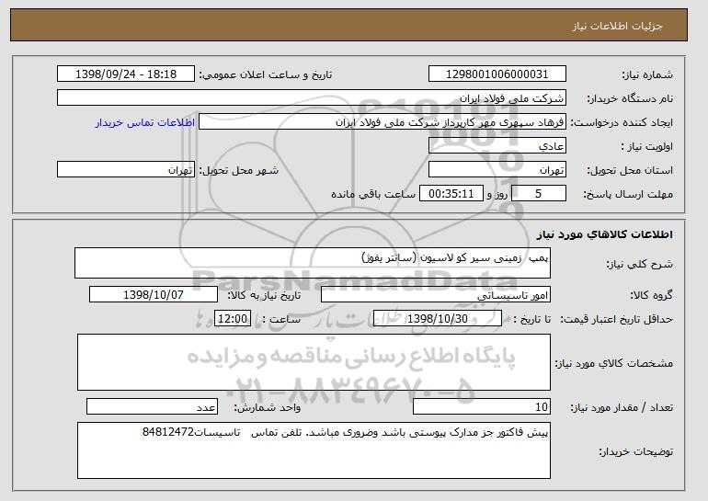Click the text ساعت باقی مانده
This screenshot has height=501, width=708.
point(373,194)
